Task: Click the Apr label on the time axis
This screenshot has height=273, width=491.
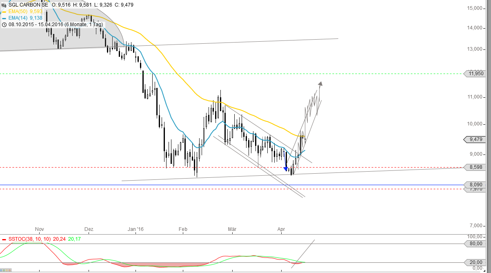Action: coord(281,229)
